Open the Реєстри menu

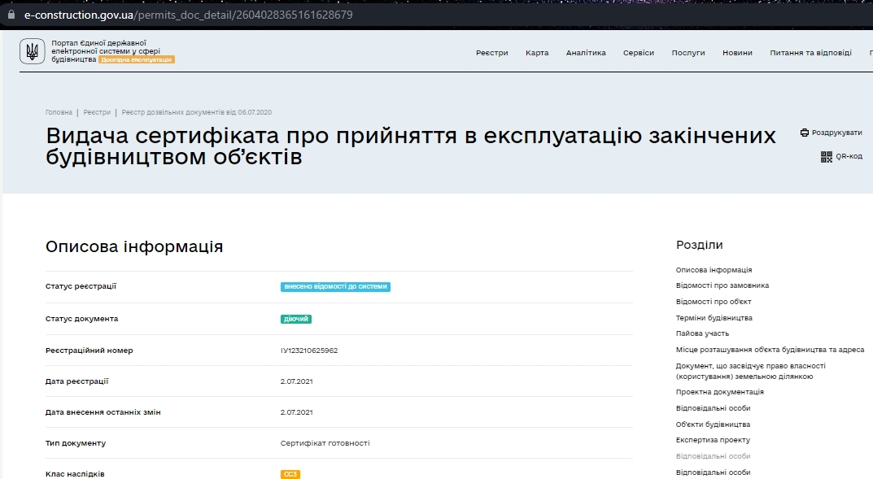[x=491, y=53]
